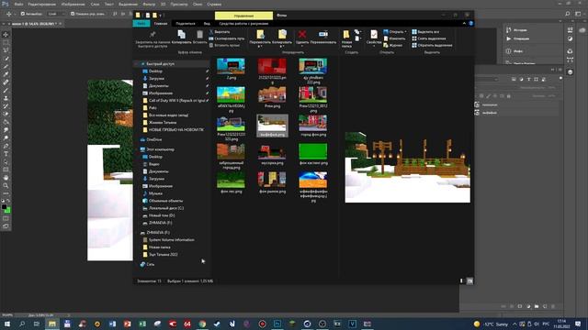The height and width of the screenshot is (330, 588).
Task: Collapse the Explorer ribbon with chevron
Action: pos(464,23)
